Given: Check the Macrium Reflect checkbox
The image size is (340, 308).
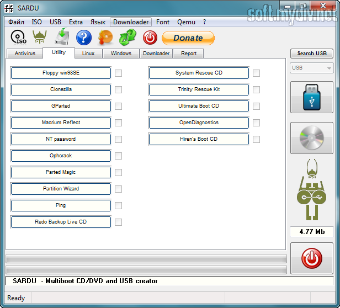Looking at the screenshot, I should [118, 123].
